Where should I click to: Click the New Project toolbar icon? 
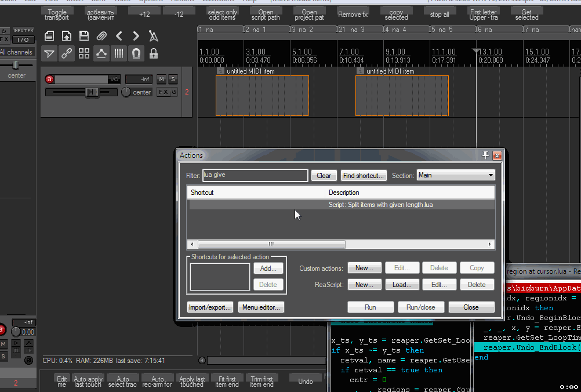coord(50,37)
